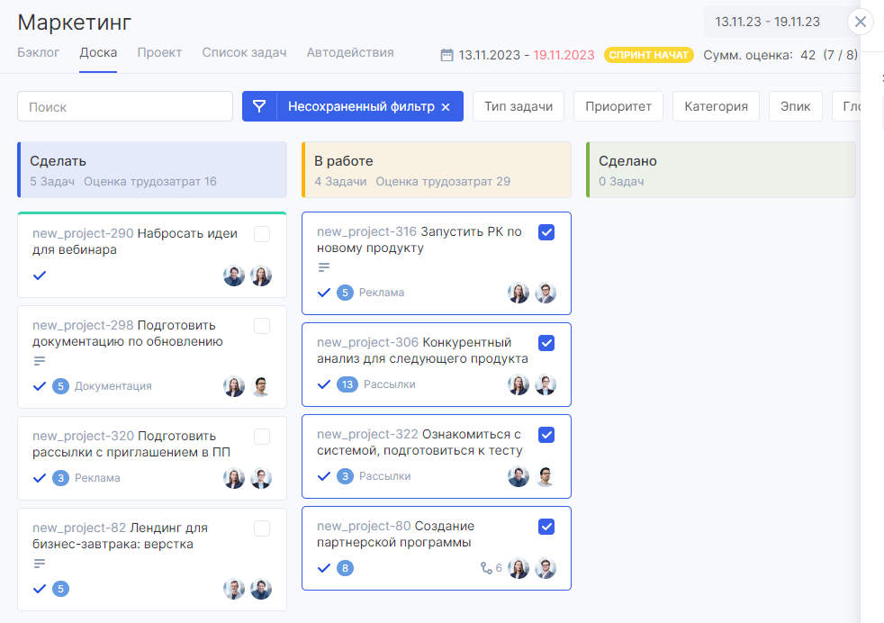Image resolution: width=884 pixels, height=623 pixels.
Task: Click the calendar icon beside sprint dates
Action: (x=447, y=55)
